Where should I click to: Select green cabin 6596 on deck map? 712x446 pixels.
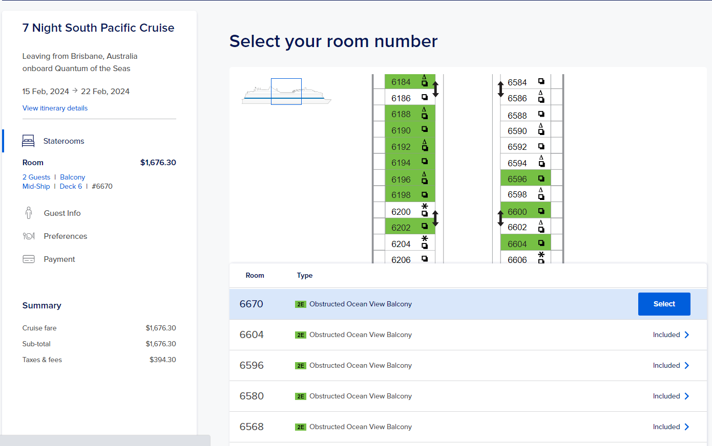click(x=526, y=179)
